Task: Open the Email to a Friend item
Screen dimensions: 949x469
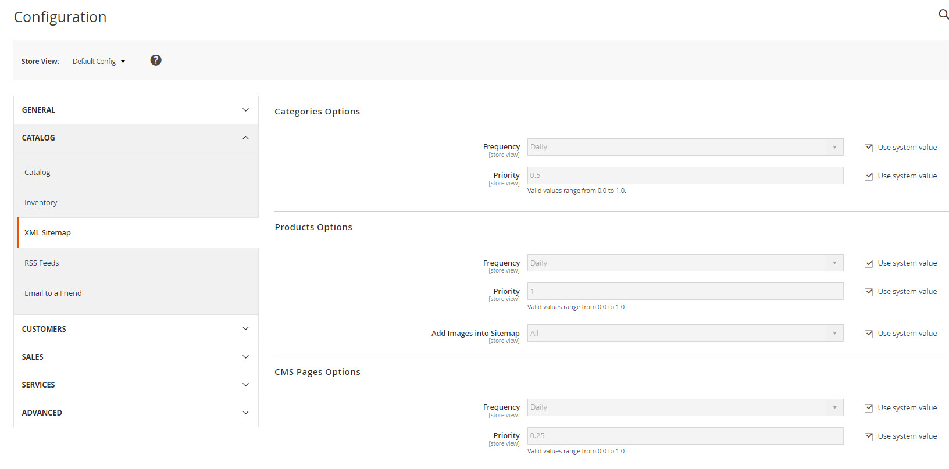Action: click(x=53, y=293)
